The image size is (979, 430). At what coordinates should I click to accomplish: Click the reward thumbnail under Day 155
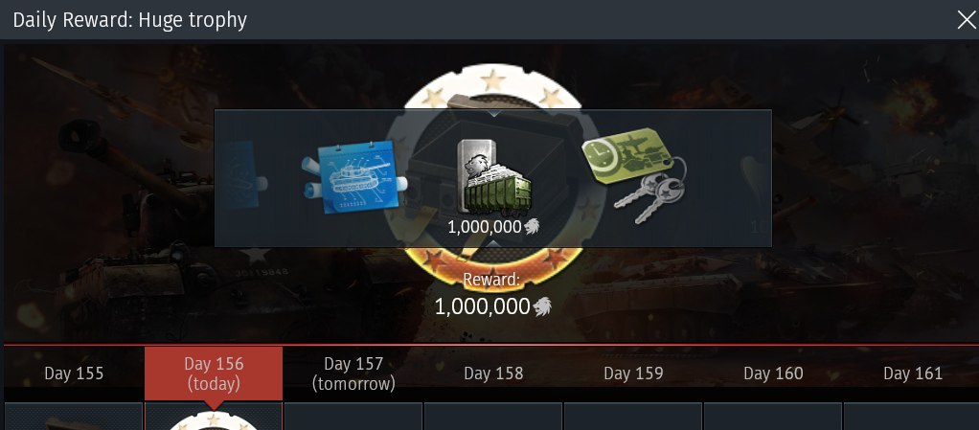coord(74,417)
